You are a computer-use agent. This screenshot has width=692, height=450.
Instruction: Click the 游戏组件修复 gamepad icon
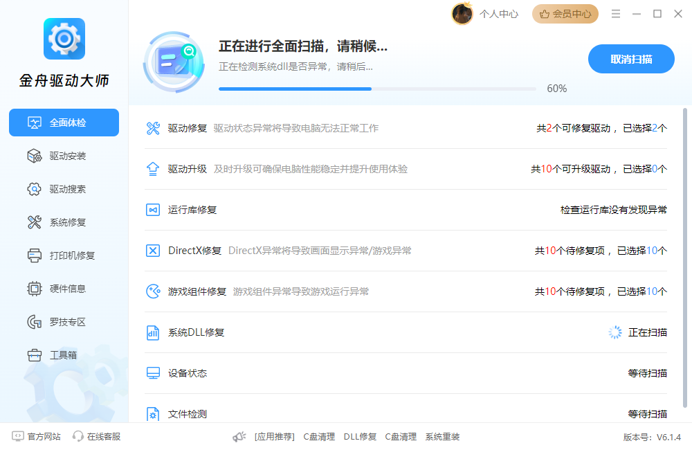point(153,291)
